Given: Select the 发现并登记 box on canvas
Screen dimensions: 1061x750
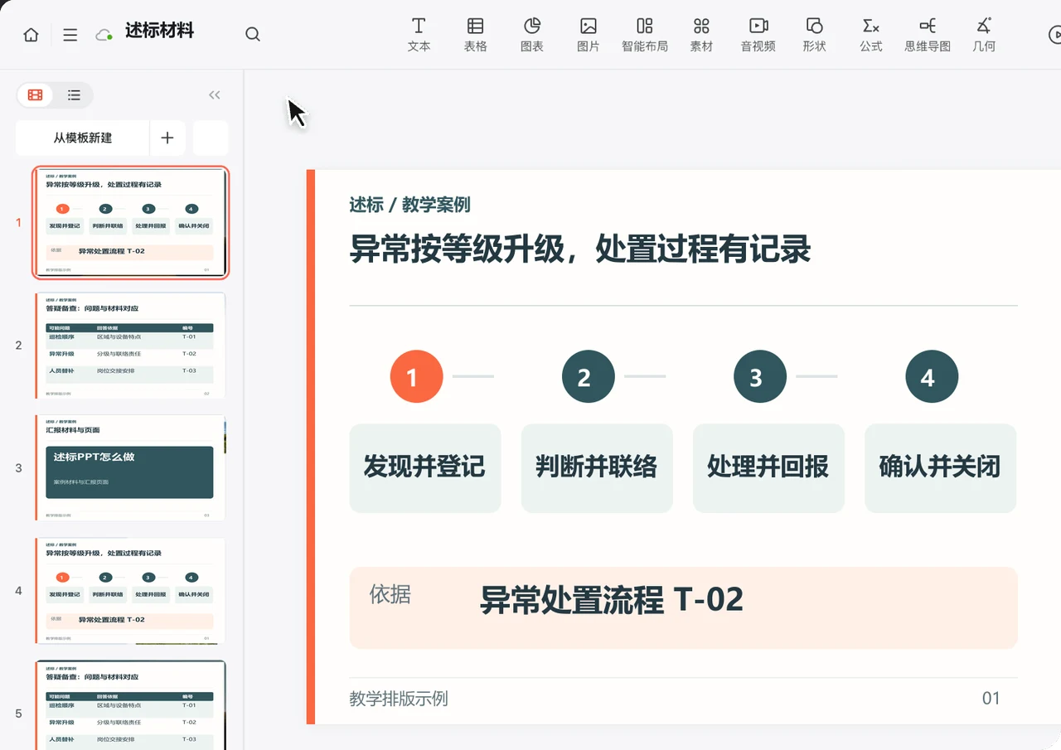Looking at the screenshot, I should click(x=425, y=468).
